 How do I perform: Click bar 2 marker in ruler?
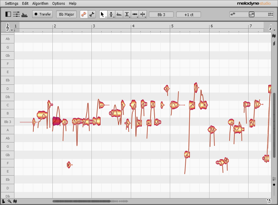pos(55,26)
